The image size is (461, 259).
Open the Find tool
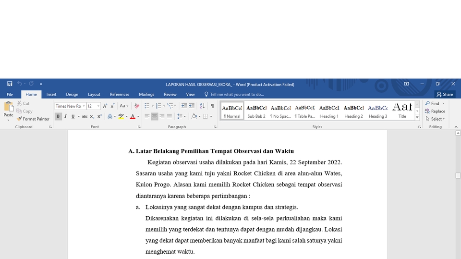[x=432, y=103]
